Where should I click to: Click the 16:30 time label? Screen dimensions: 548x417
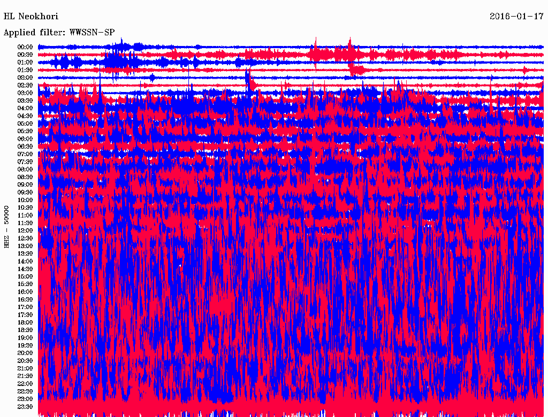(25, 299)
